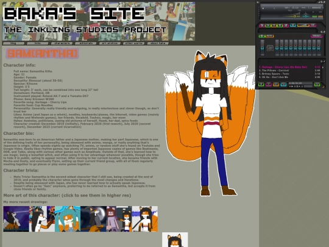Click the mini play control in playlist footer
The width and height of the screenshot is (329, 247).
(292, 87)
